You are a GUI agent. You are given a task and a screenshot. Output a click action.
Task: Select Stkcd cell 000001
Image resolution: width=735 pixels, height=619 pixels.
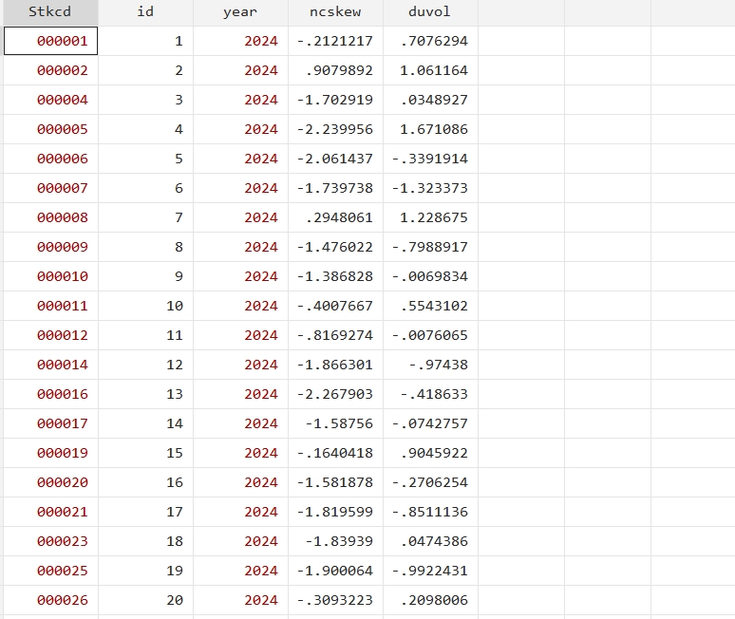point(50,41)
